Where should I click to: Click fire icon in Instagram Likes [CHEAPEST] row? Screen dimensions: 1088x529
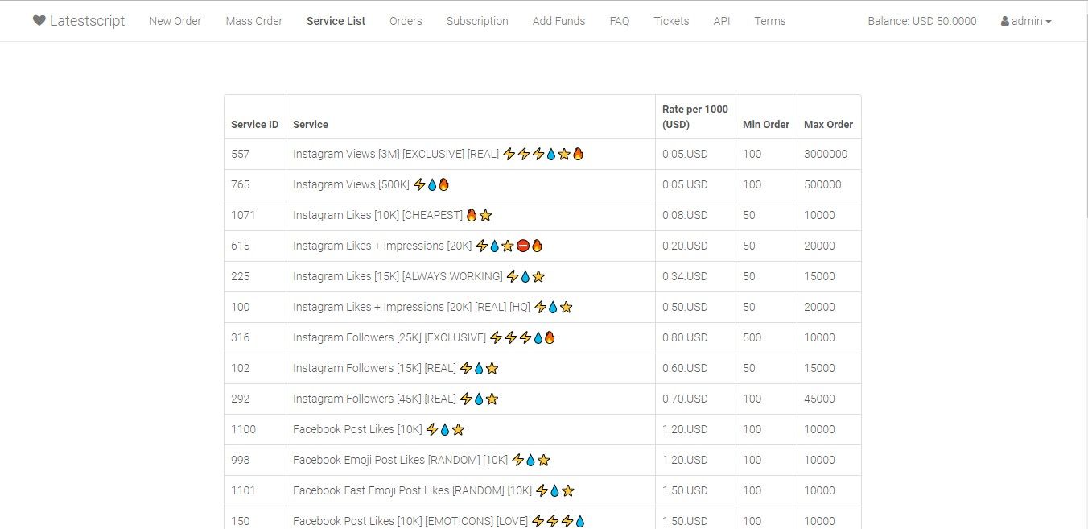[472, 215]
